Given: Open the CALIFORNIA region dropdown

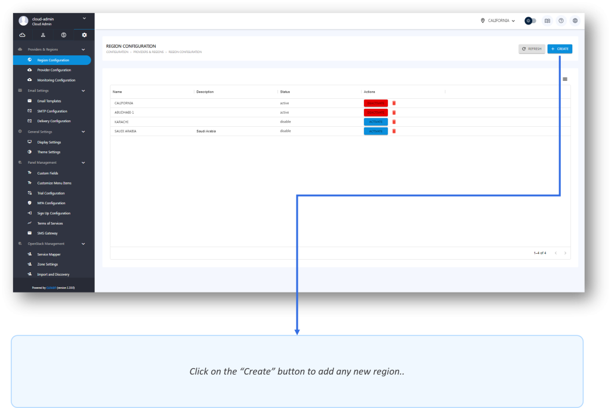Looking at the screenshot, I should [x=498, y=21].
